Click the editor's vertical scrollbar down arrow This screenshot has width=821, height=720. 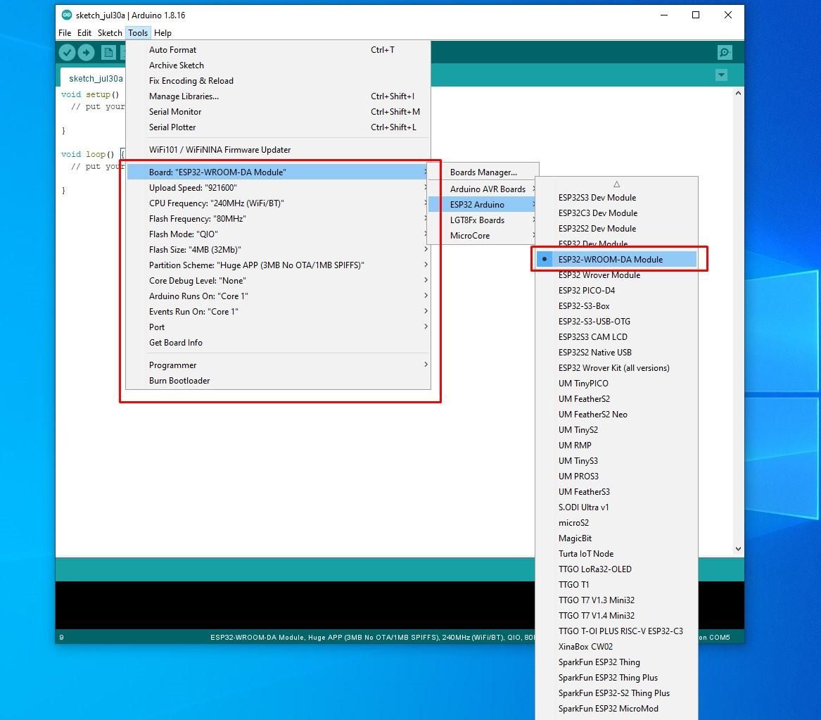[x=738, y=549]
